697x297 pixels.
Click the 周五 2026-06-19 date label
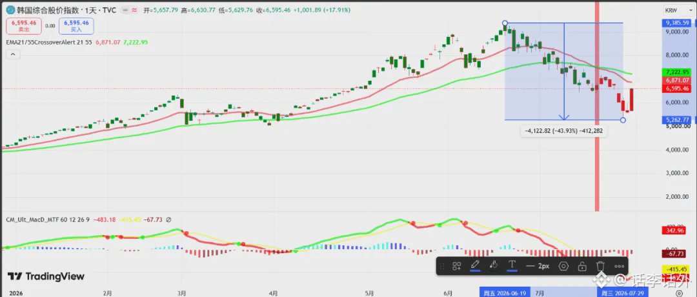[x=505, y=293]
